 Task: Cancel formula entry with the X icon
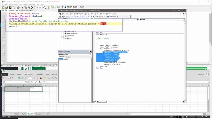(32, 82)
